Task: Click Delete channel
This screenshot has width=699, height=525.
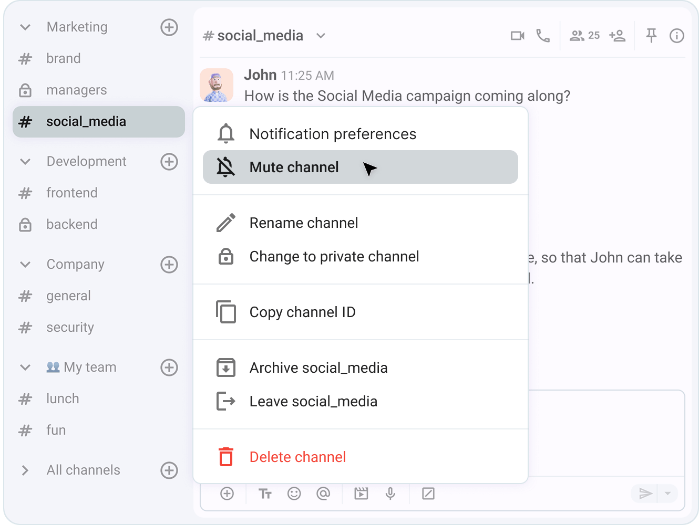Action: click(x=297, y=457)
